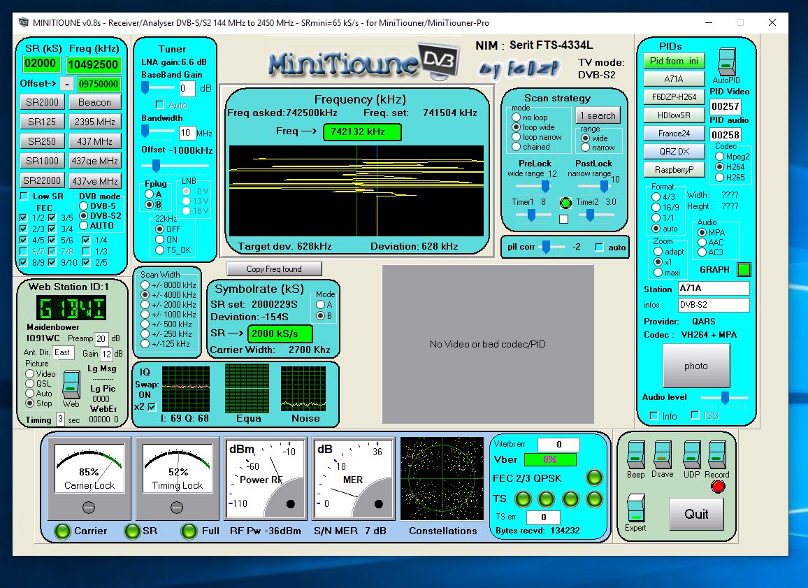Click the Quit button
The image size is (808, 588).
click(696, 514)
